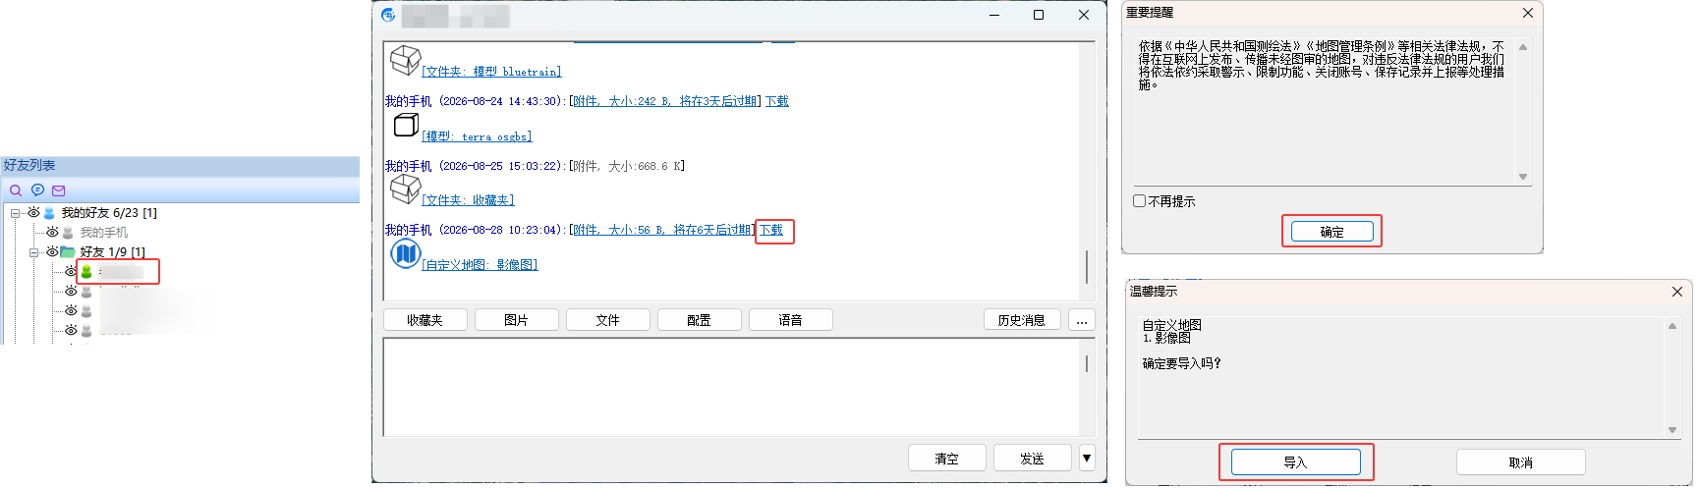Click the chat history vertical scrollbar
Screen dimensions: 1698x488
pos(1087,171)
